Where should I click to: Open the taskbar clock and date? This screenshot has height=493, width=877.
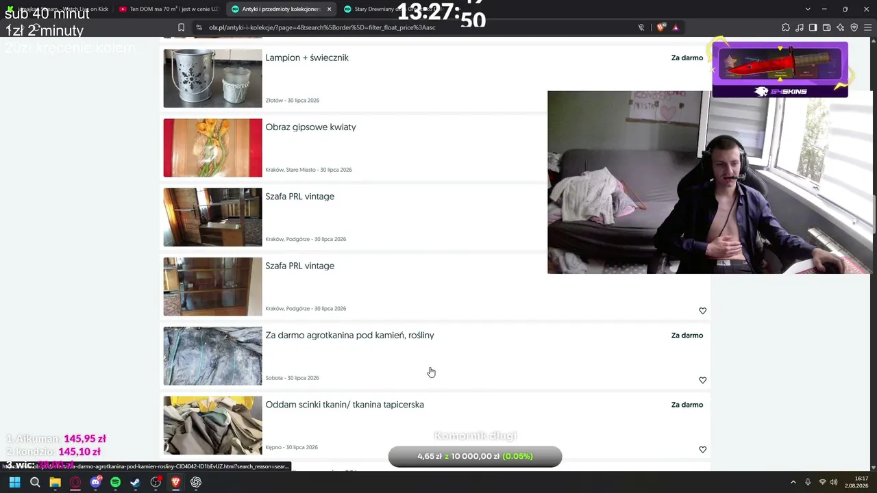856,482
